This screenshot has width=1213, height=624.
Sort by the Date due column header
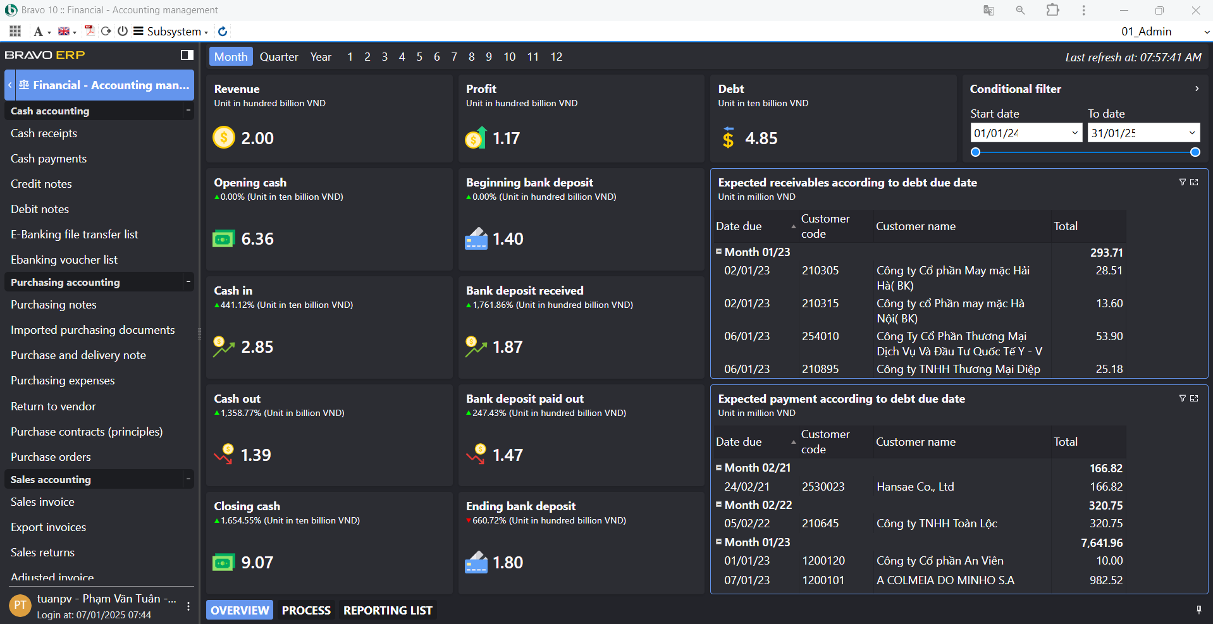[x=739, y=226]
